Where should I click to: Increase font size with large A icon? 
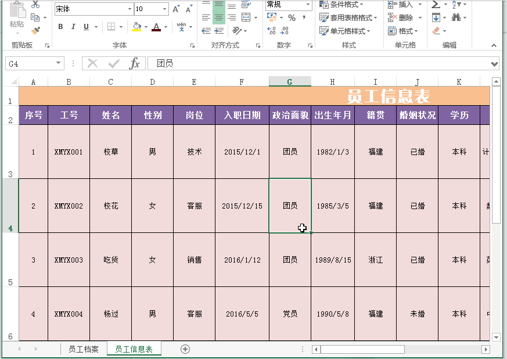(176, 9)
